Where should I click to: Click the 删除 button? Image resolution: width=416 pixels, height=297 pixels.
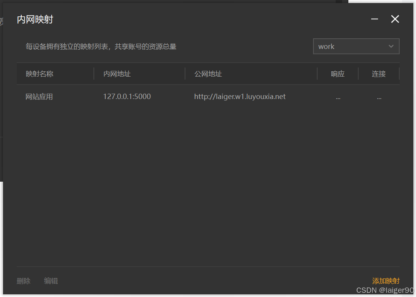(x=24, y=281)
